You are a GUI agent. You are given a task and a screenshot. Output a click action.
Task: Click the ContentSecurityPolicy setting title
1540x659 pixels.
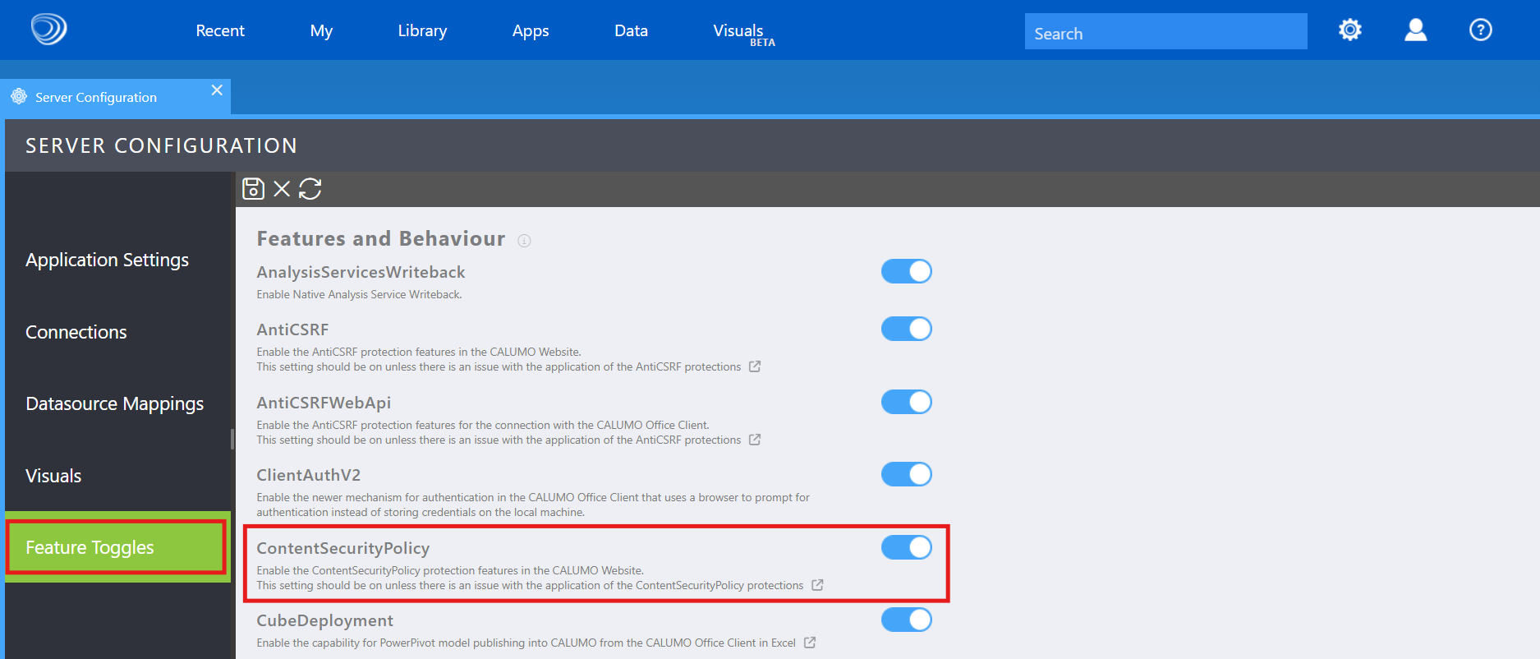(x=343, y=548)
